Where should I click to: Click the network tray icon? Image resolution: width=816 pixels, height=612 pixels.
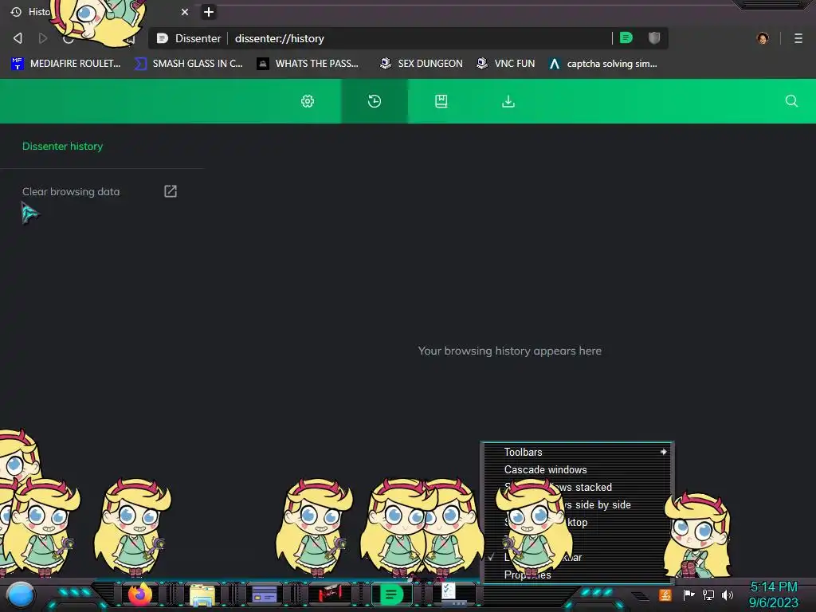coord(708,594)
